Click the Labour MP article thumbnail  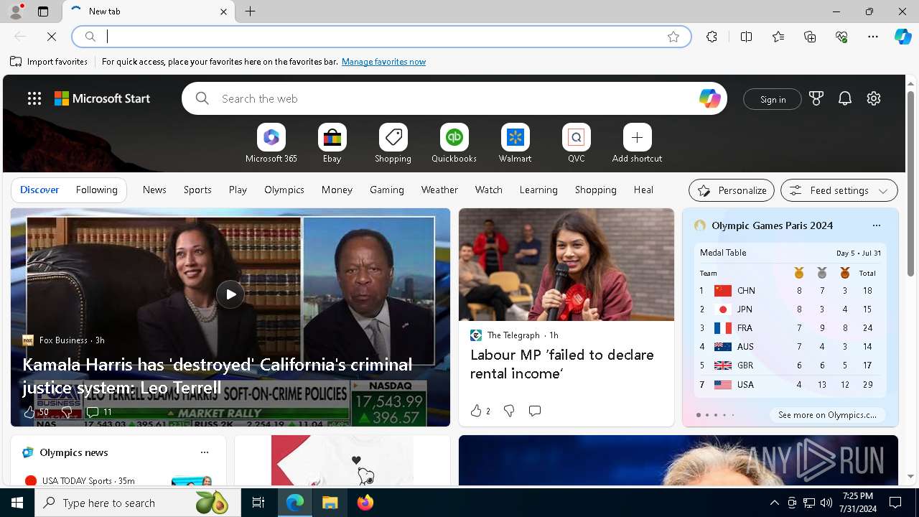pos(566,264)
